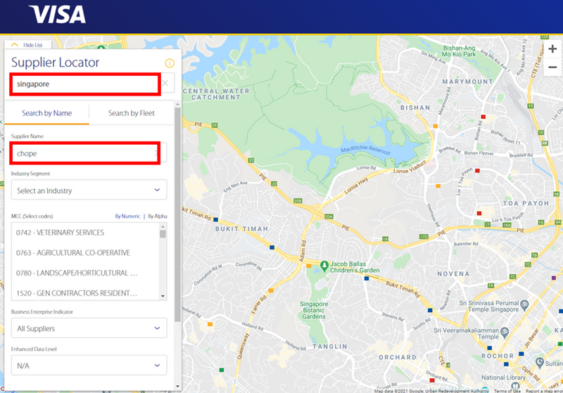Click MCC list scroll-down arrow
The height and width of the screenshot is (393, 563).
click(x=163, y=296)
